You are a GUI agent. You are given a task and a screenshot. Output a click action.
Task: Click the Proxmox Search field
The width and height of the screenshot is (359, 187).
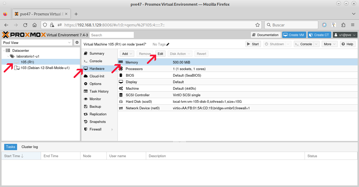click(112, 35)
